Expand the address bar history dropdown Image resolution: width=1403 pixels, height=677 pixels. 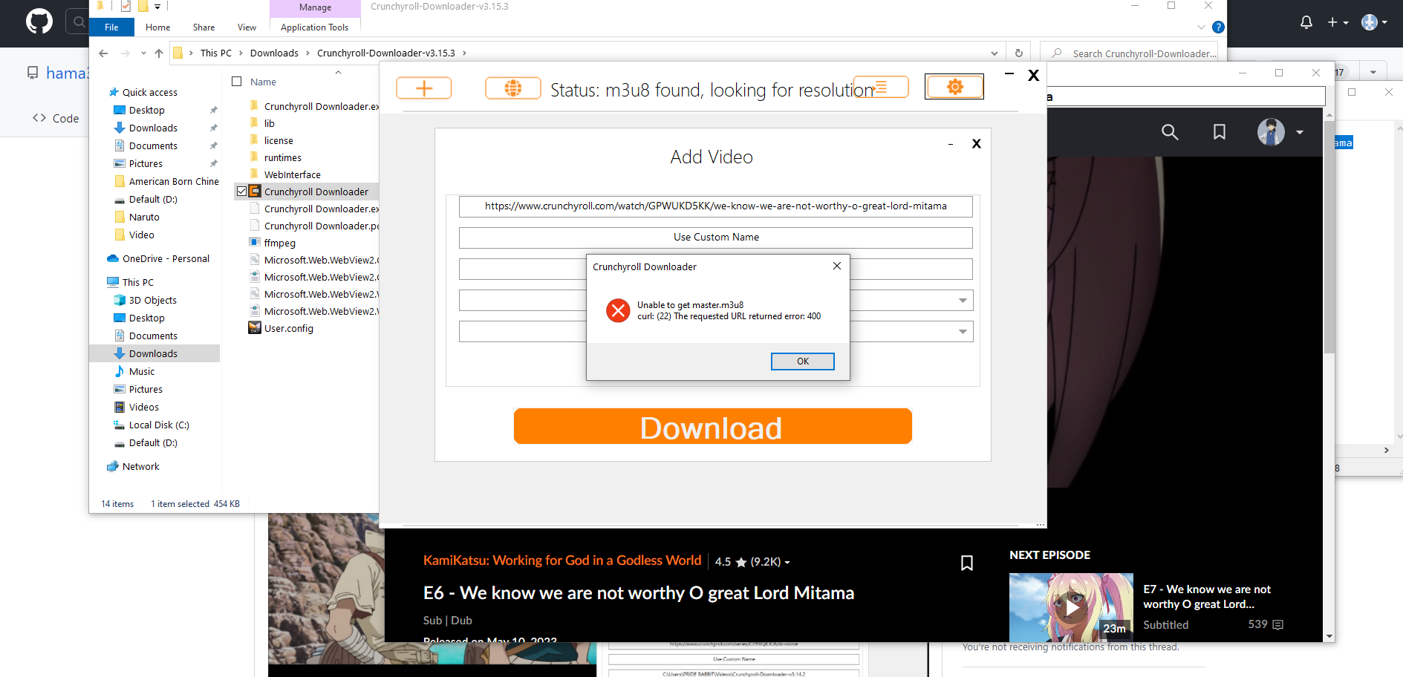click(x=995, y=53)
